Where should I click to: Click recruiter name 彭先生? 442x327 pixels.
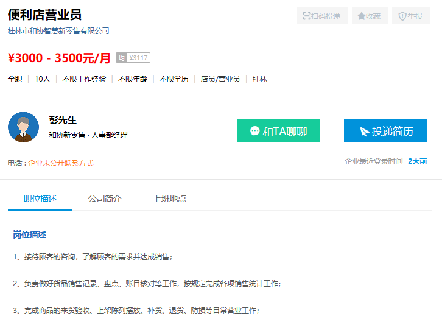[x=63, y=120]
